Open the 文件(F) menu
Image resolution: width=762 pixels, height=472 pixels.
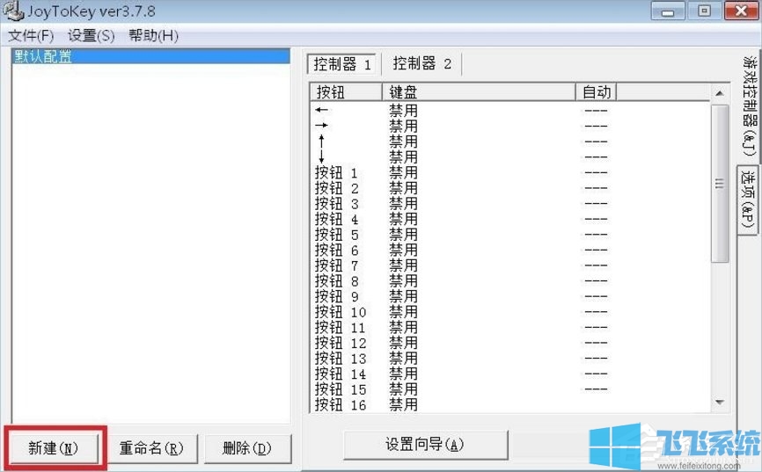pos(31,35)
